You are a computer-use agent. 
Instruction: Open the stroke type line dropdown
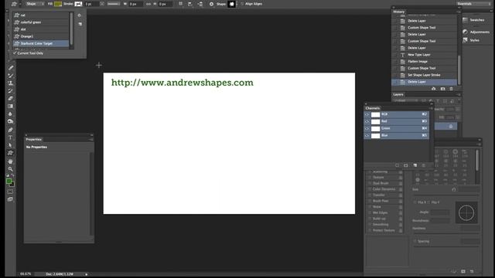tap(114, 4)
